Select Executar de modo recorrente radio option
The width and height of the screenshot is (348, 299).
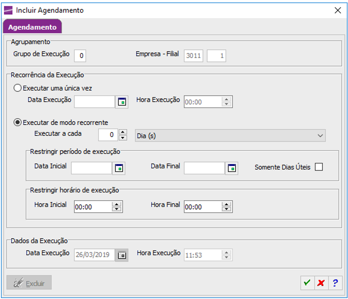point(18,122)
